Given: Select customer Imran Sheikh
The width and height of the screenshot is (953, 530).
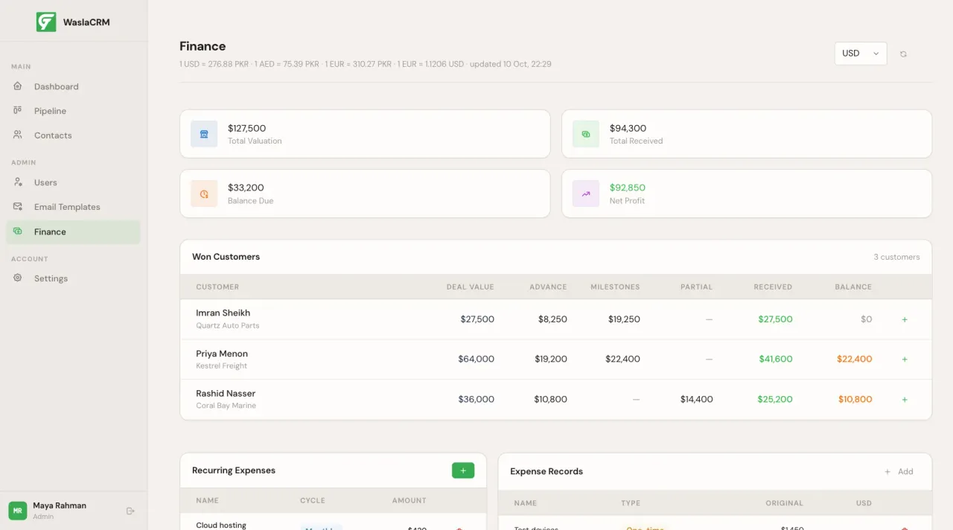Looking at the screenshot, I should tap(223, 313).
